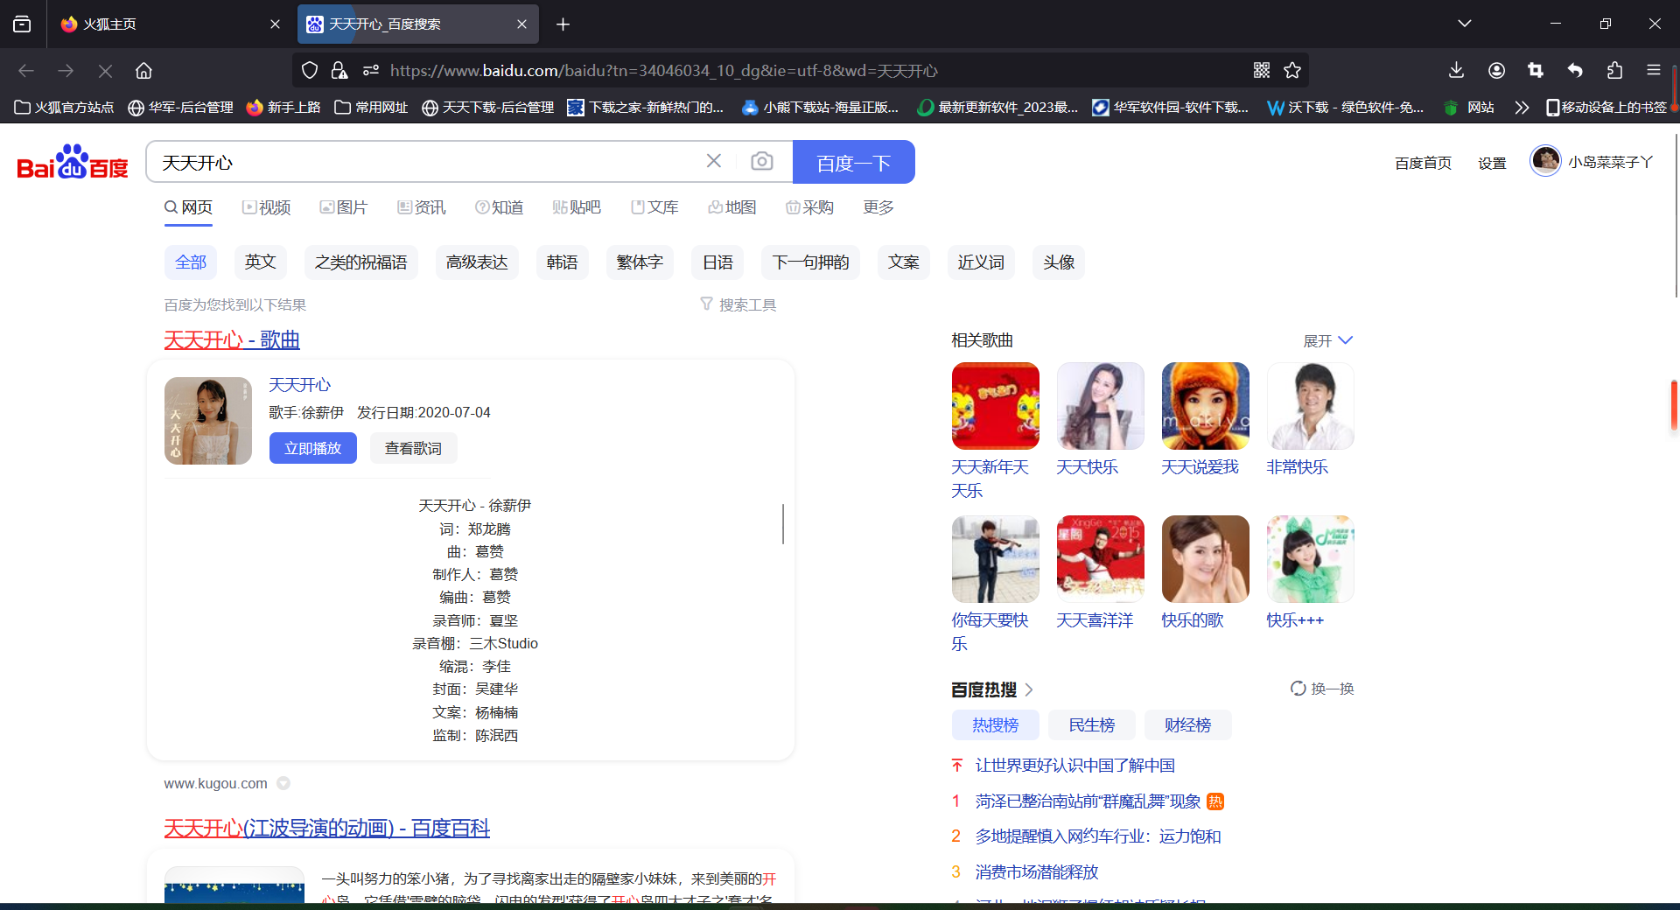Click the lyrics panel scrollbar
1680x910 pixels.
tap(783, 523)
